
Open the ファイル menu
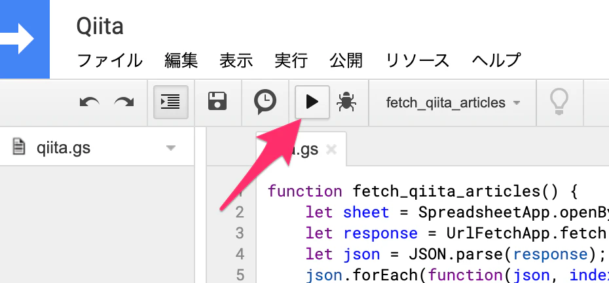click(110, 61)
